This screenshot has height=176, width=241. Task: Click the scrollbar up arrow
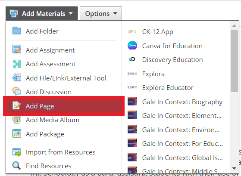234,26
